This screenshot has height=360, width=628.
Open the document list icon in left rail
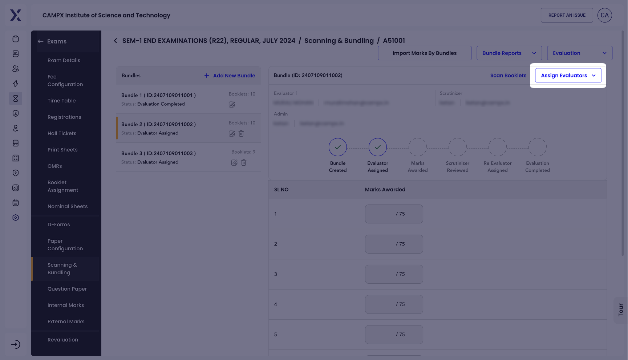16,54
